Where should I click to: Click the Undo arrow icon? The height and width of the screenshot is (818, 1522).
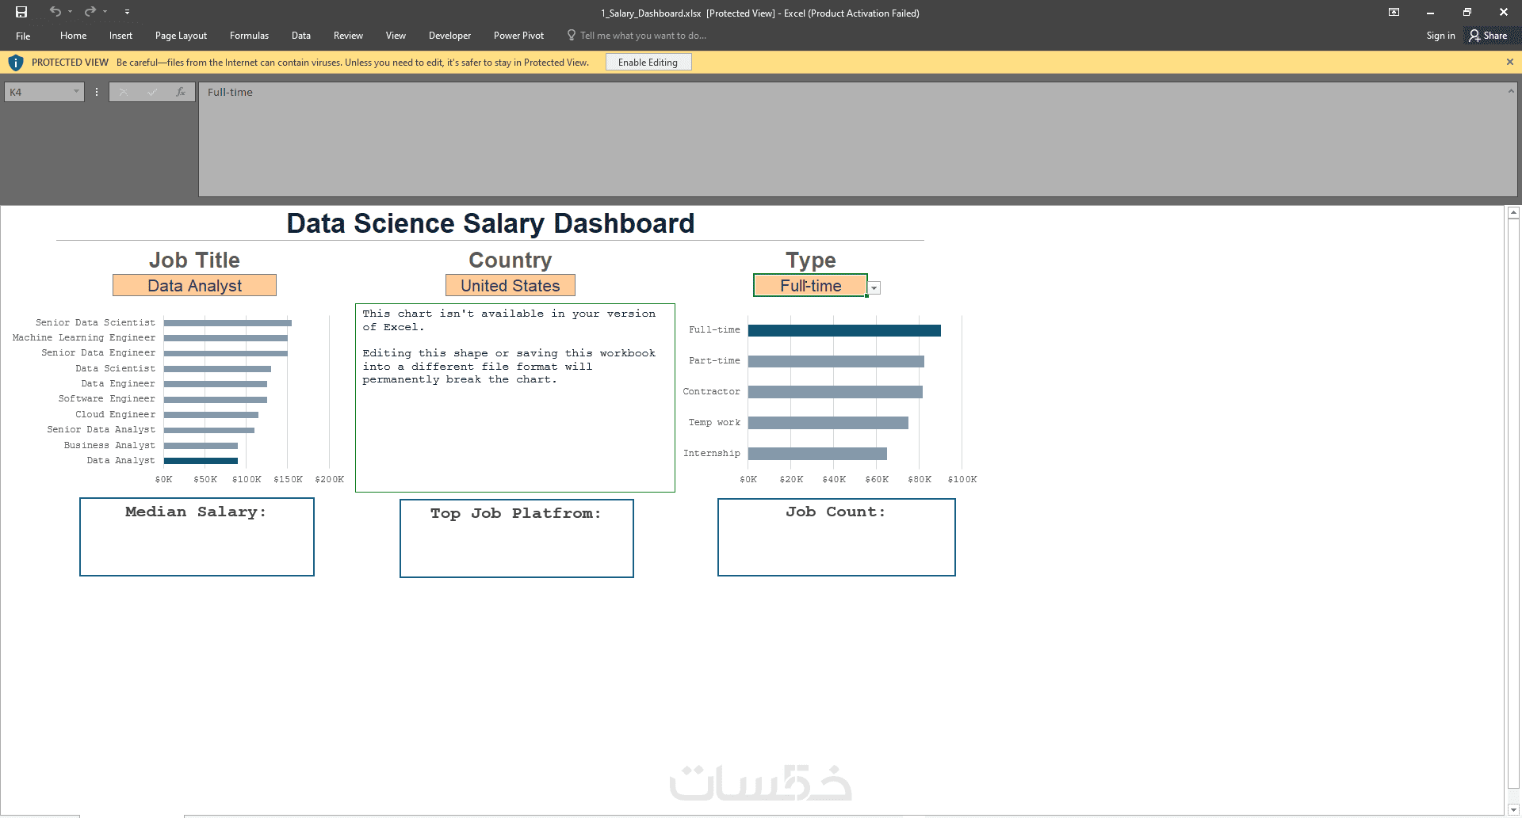(55, 12)
